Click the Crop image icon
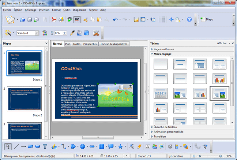Image resolution: width=237 pixels, height=160 pixels. coord(96,33)
